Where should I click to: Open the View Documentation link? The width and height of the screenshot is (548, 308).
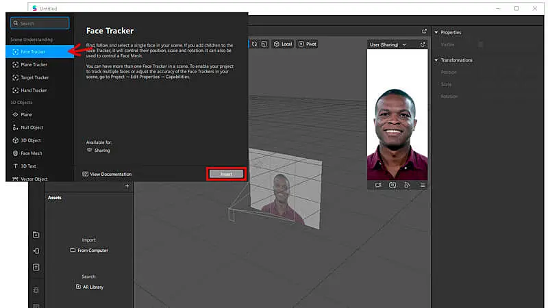coord(107,174)
